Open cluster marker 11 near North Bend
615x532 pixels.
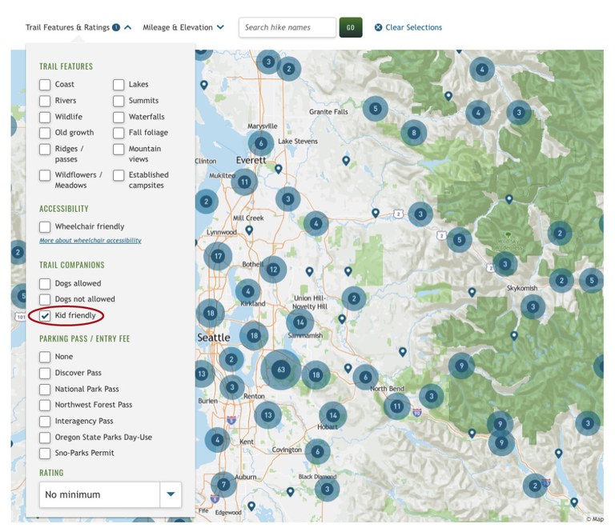pos(397,406)
